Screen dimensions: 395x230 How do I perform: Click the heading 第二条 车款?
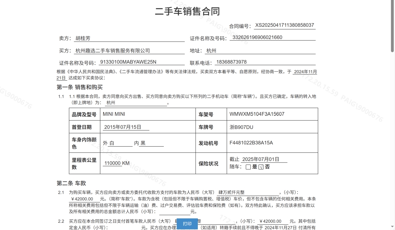pos(71,183)
